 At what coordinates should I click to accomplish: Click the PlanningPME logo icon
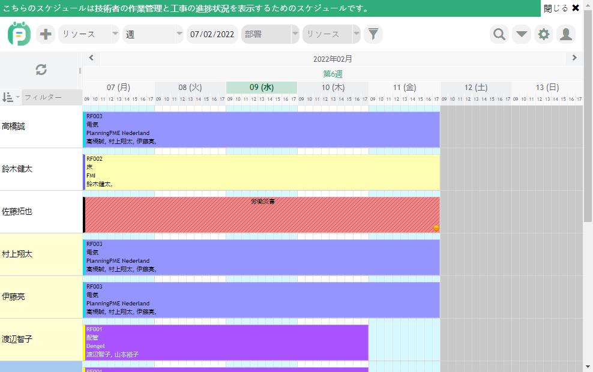19,34
